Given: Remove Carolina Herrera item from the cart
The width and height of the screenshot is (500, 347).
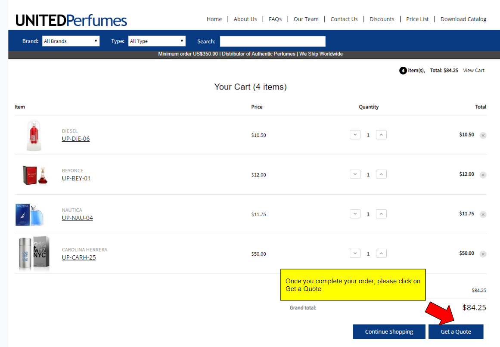Looking at the screenshot, I should 483,254.
